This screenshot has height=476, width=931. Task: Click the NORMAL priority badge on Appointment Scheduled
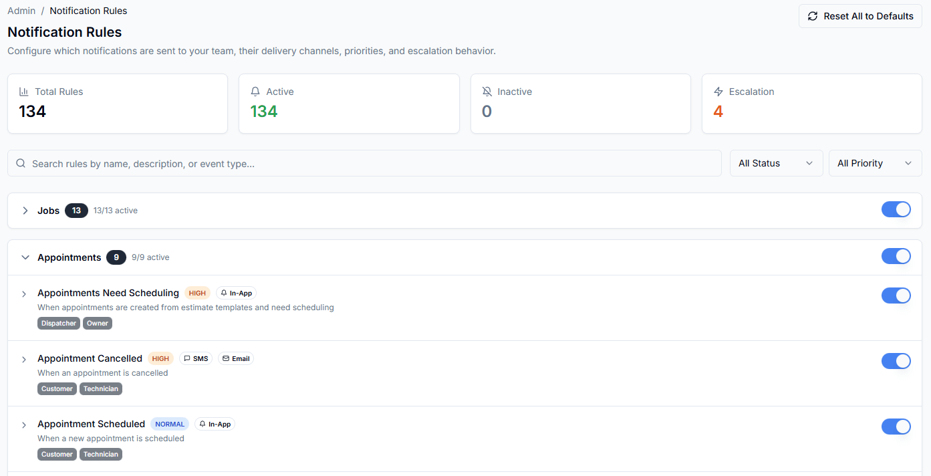coord(170,424)
